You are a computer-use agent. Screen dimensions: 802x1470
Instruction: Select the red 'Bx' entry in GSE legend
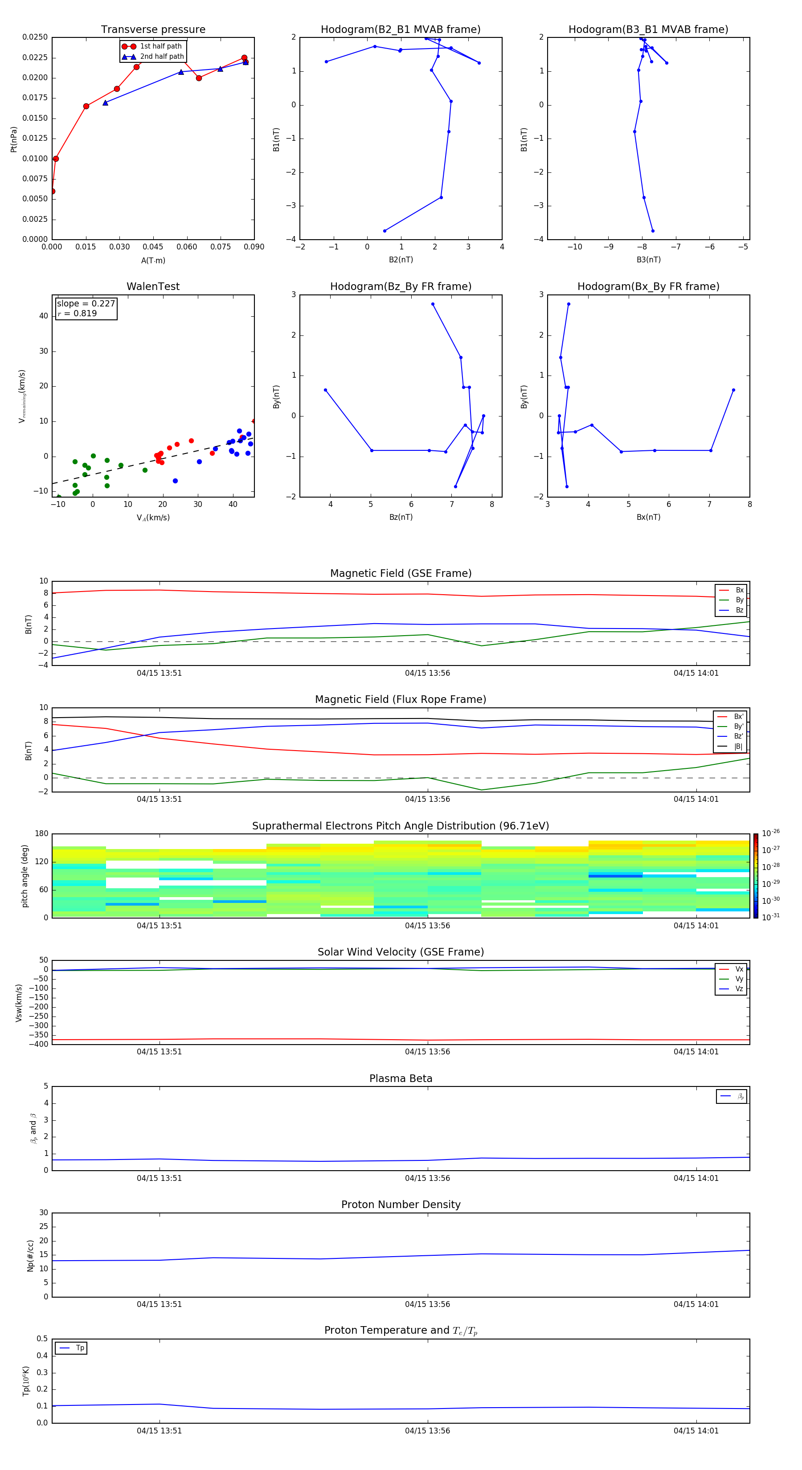(x=731, y=590)
